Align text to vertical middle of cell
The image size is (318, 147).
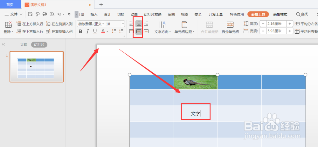coord(139,31)
